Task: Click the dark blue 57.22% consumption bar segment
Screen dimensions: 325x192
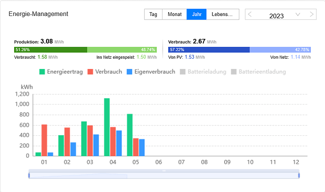Action: (x=209, y=50)
